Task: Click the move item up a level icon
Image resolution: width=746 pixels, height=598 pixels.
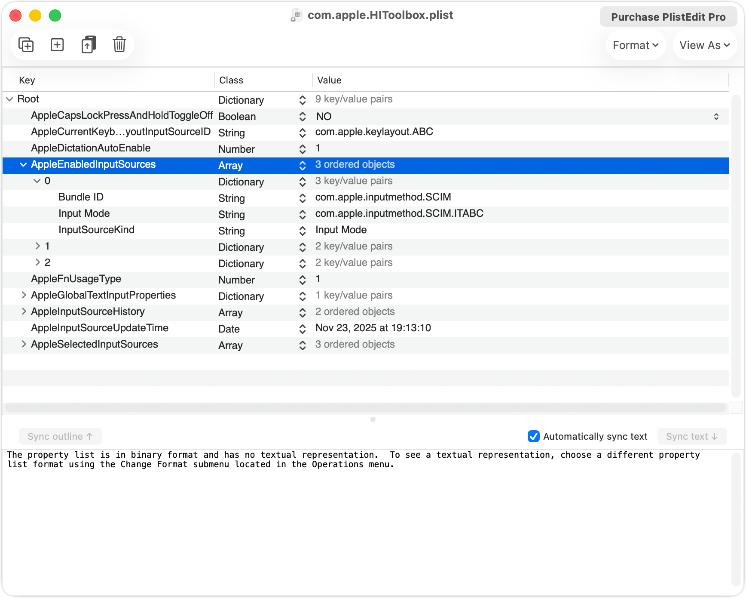Action: point(89,44)
